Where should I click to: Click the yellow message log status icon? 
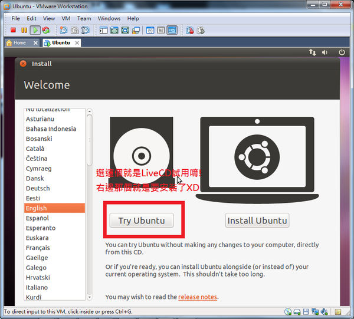click(x=338, y=312)
